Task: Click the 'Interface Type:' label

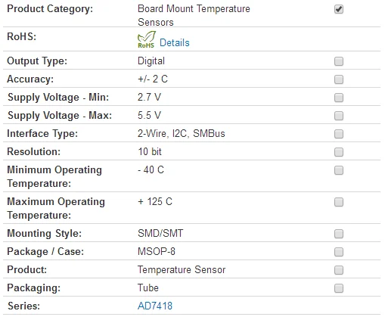Action: click(x=42, y=134)
